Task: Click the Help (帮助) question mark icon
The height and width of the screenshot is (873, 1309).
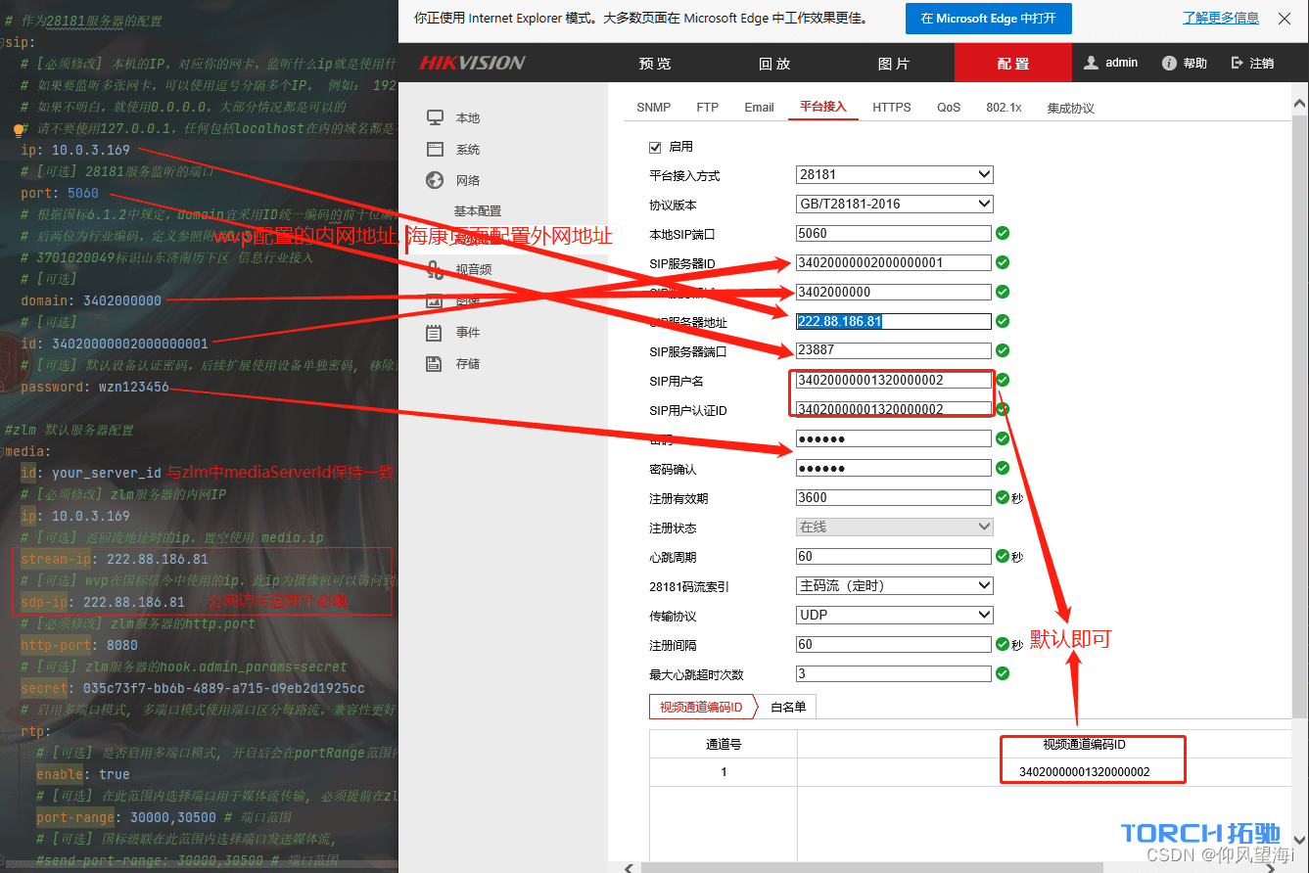Action: [x=1169, y=63]
